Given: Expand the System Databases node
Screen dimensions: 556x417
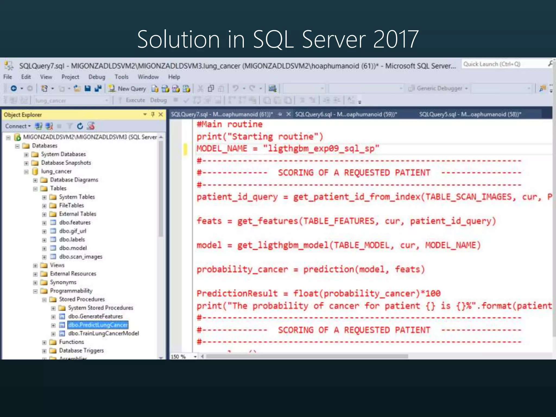Looking at the screenshot, I should point(26,155).
